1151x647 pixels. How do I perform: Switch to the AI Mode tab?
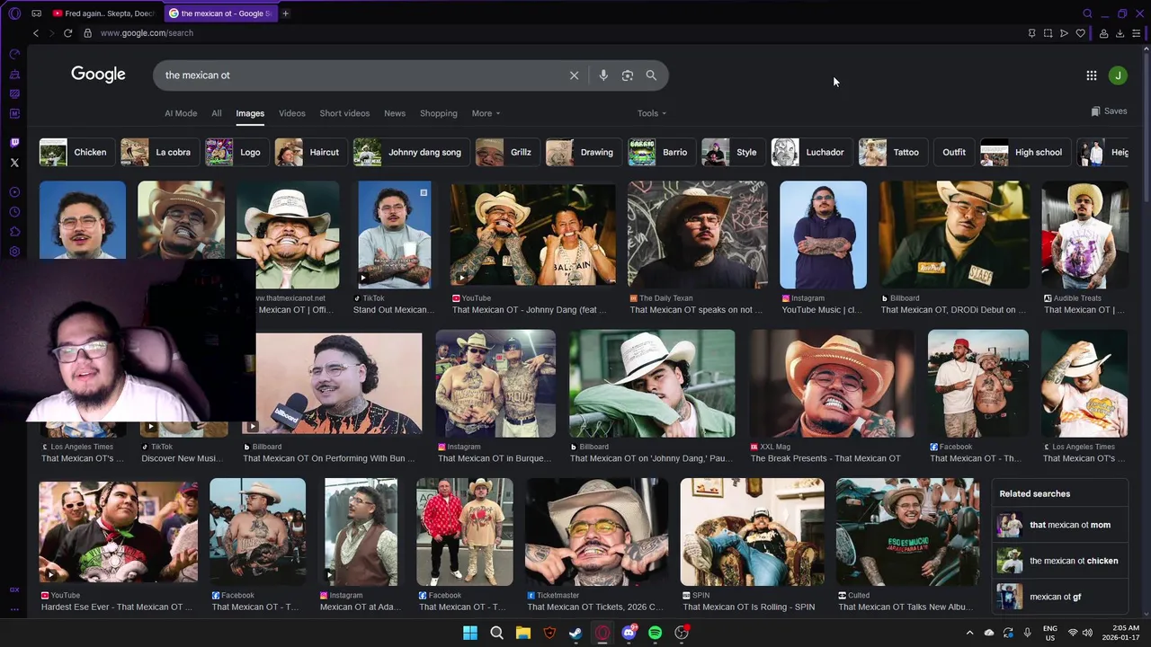click(181, 113)
